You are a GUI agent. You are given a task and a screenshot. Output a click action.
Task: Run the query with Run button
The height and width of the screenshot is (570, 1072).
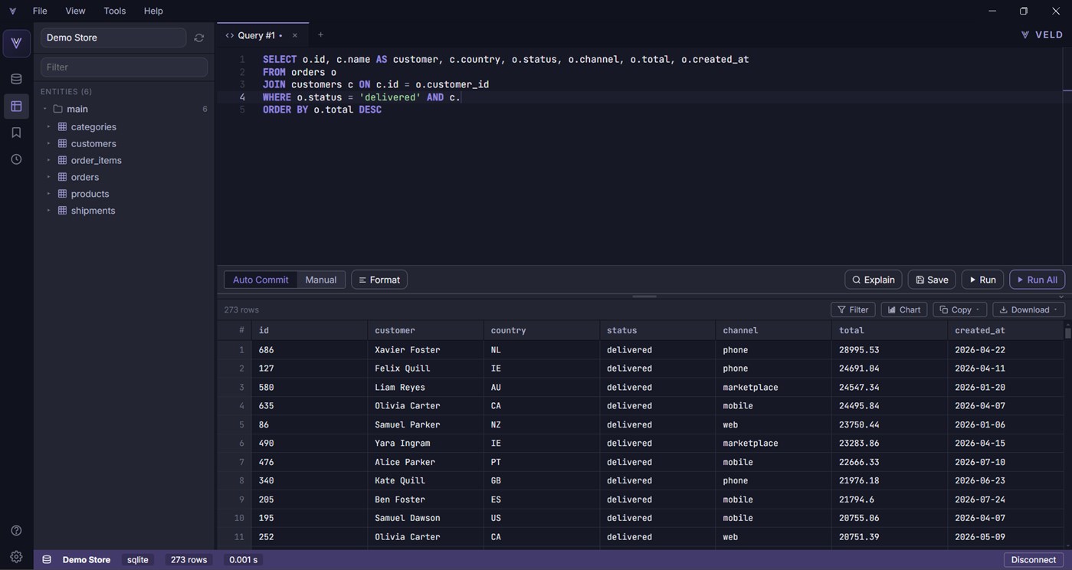pyautogui.click(x=982, y=280)
